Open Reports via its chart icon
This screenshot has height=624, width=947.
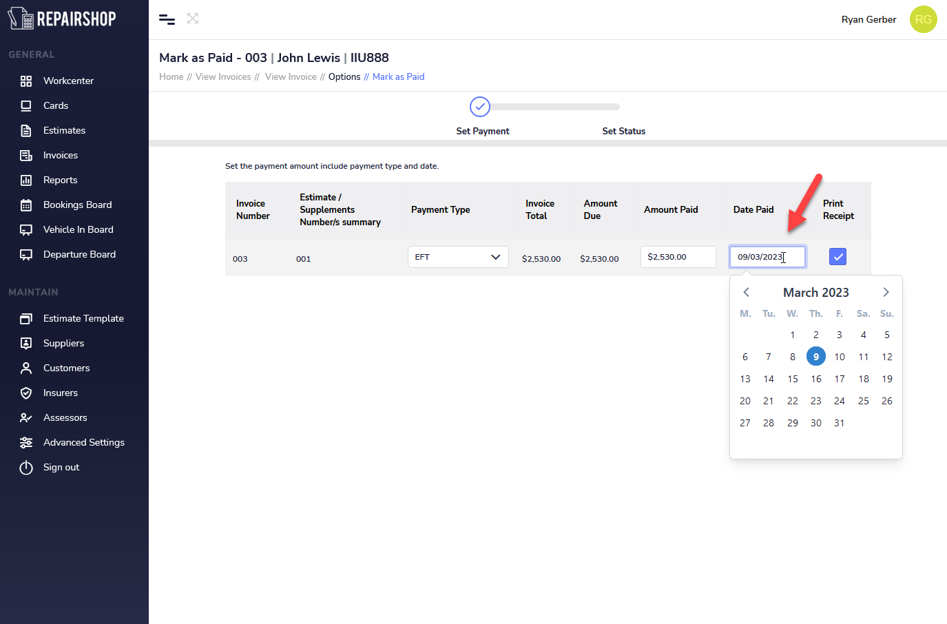point(26,180)
